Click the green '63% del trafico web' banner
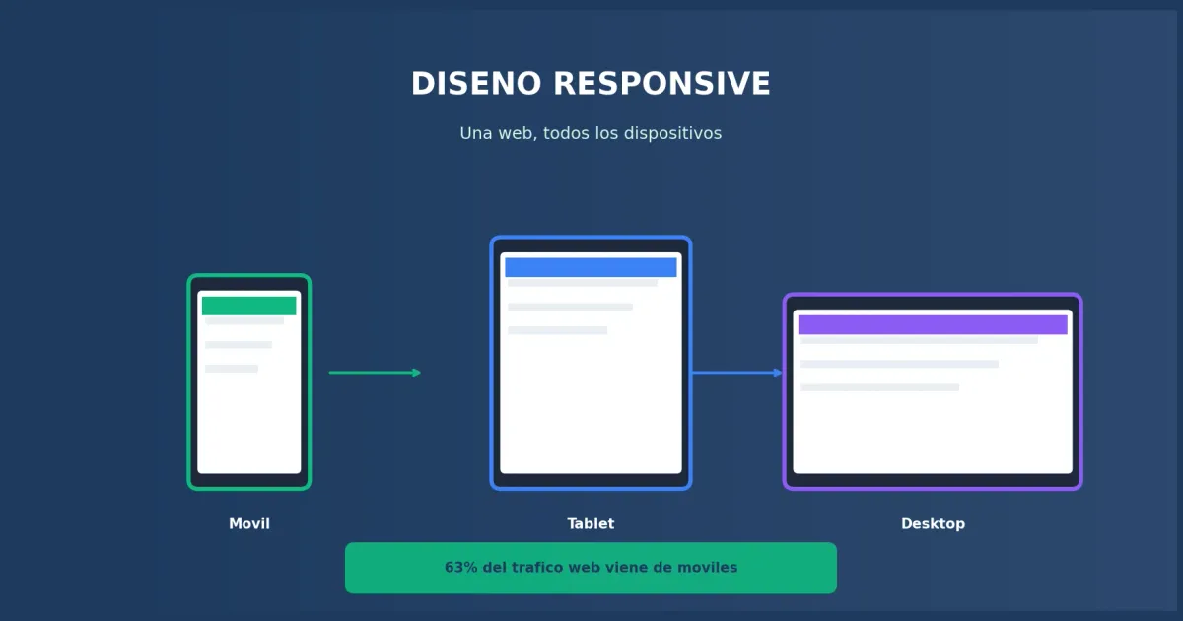The height and width of the screenshot is (621, 1183). (591, 568)
